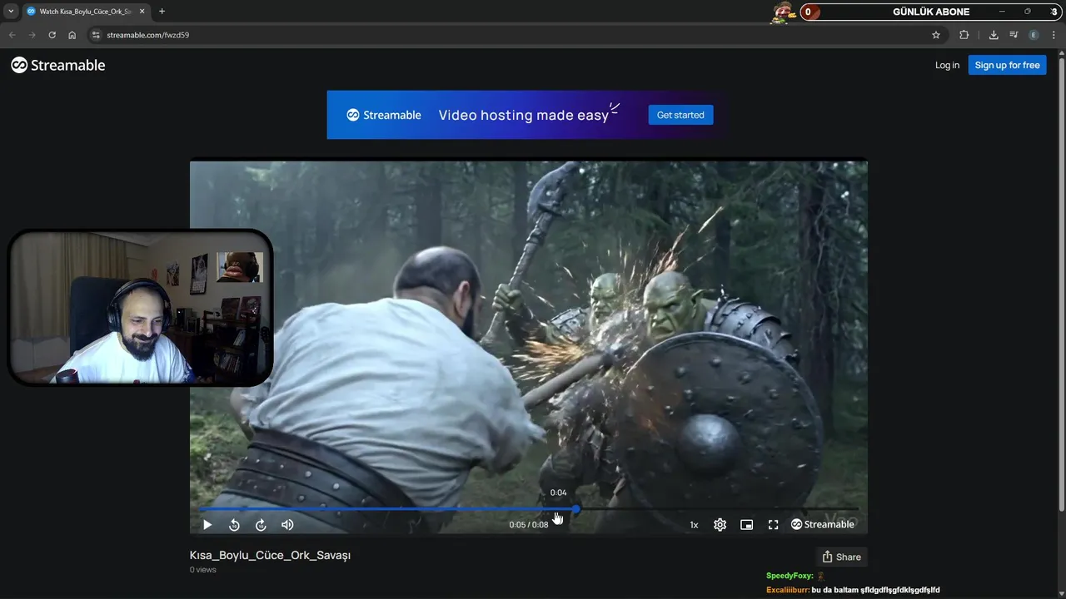
Task: Click SpeedyFoxy chat username
Action: click(790, 576)
